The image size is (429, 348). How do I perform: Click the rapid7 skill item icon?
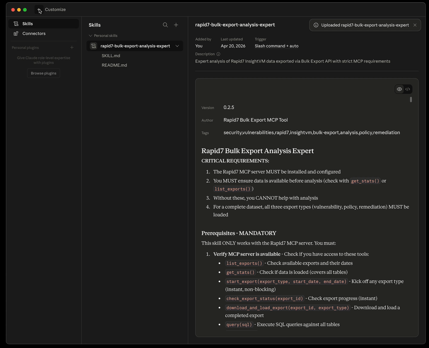coord(93,46)
